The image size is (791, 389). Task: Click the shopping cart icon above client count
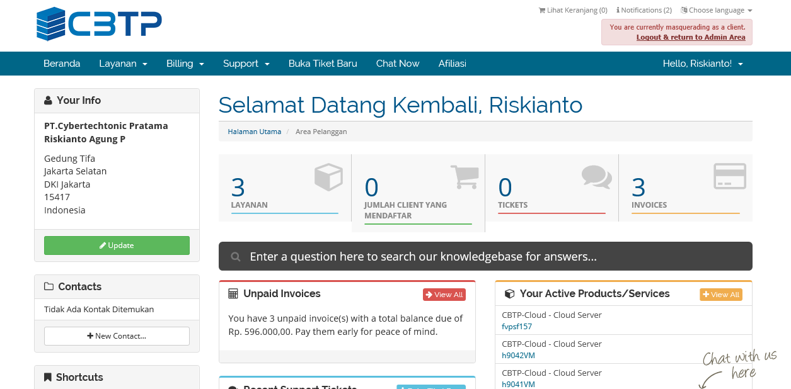pos(465,178)
